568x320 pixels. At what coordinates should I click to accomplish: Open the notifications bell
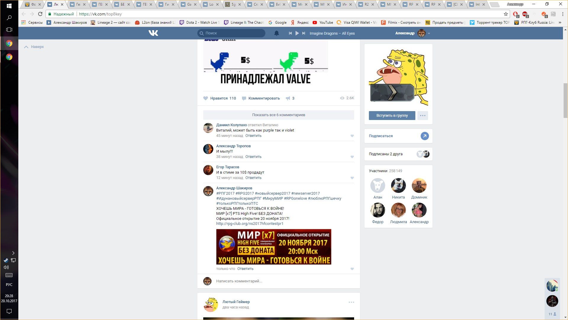click(x=276, y=33)
